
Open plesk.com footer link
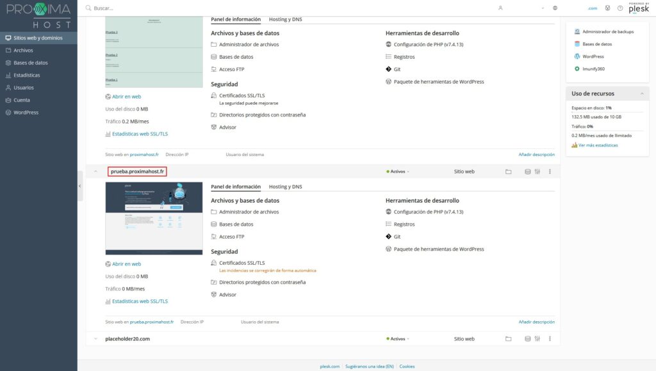click(x=330, y=367)
